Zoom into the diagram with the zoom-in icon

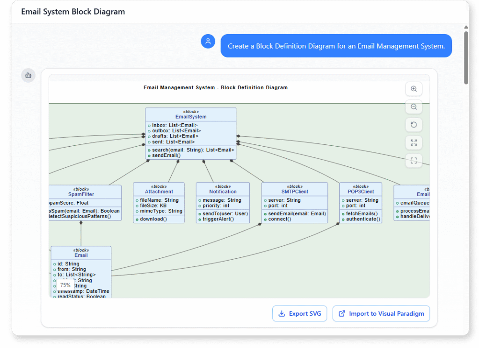[x=414, y=89]
